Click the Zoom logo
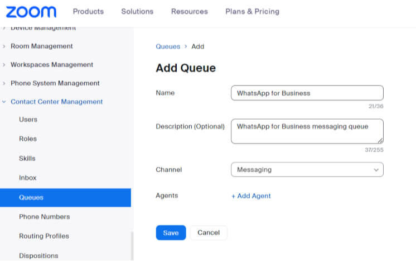 coord(31,12)
